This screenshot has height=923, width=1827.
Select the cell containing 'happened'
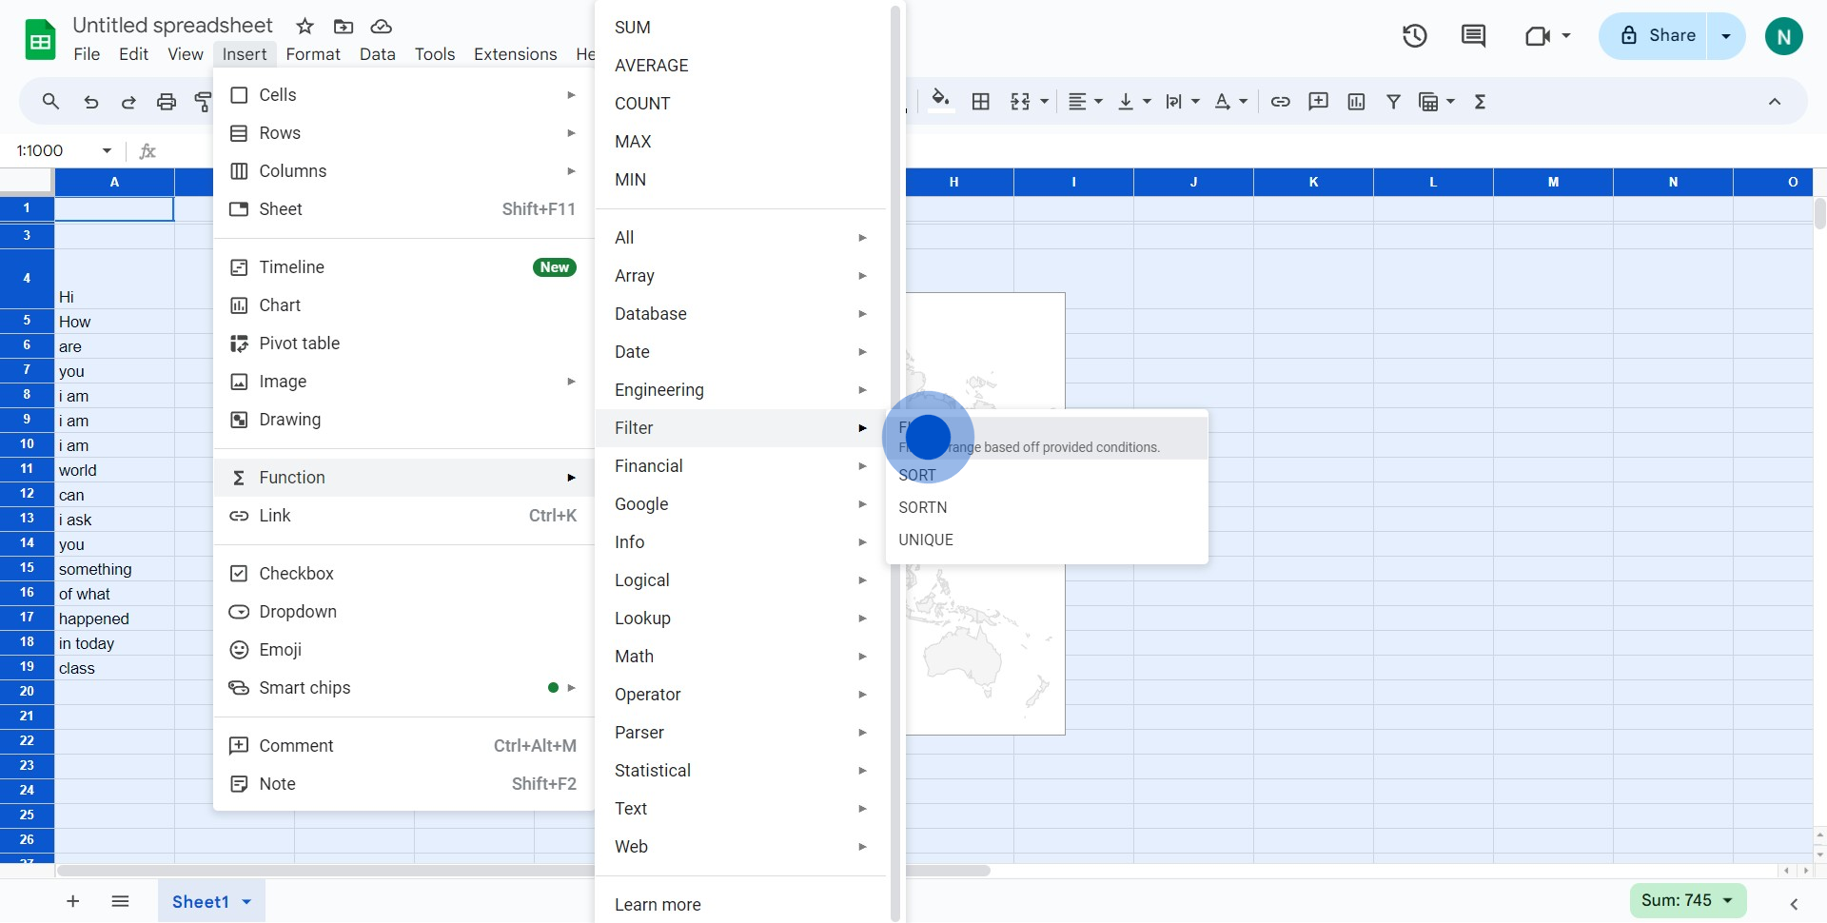coord(114,619)
